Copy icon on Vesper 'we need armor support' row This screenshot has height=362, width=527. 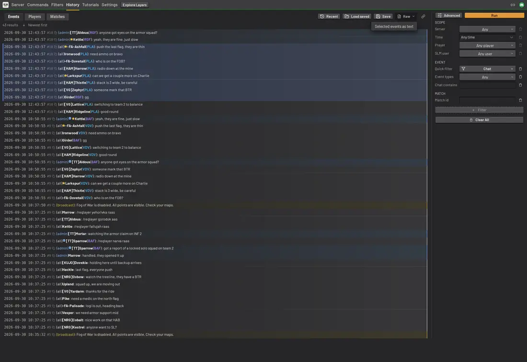(54, 313)
